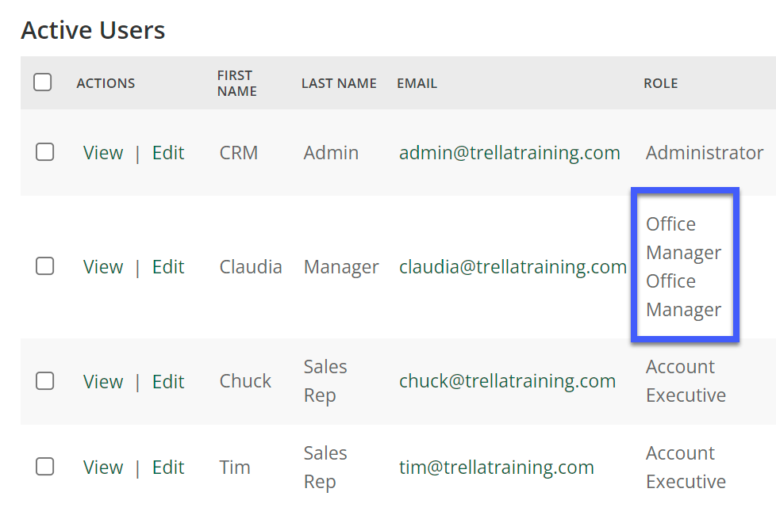Screen dimensions: 776x523
Task: Open admin@trellatraining.com email link
Action: pos(509,153)
